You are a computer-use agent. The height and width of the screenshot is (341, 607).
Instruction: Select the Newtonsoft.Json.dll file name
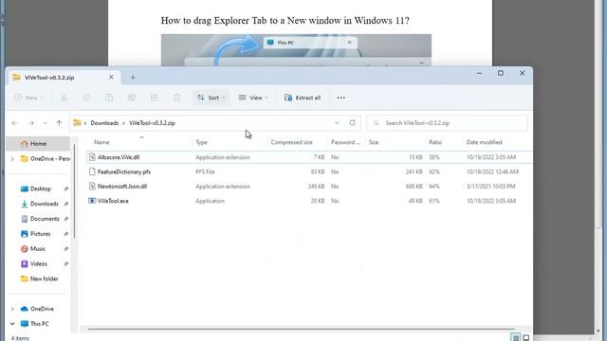pos(122,187)
